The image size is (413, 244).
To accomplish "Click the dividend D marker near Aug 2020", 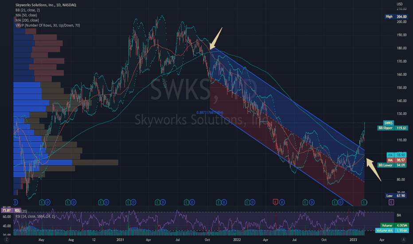I will 74,202.
